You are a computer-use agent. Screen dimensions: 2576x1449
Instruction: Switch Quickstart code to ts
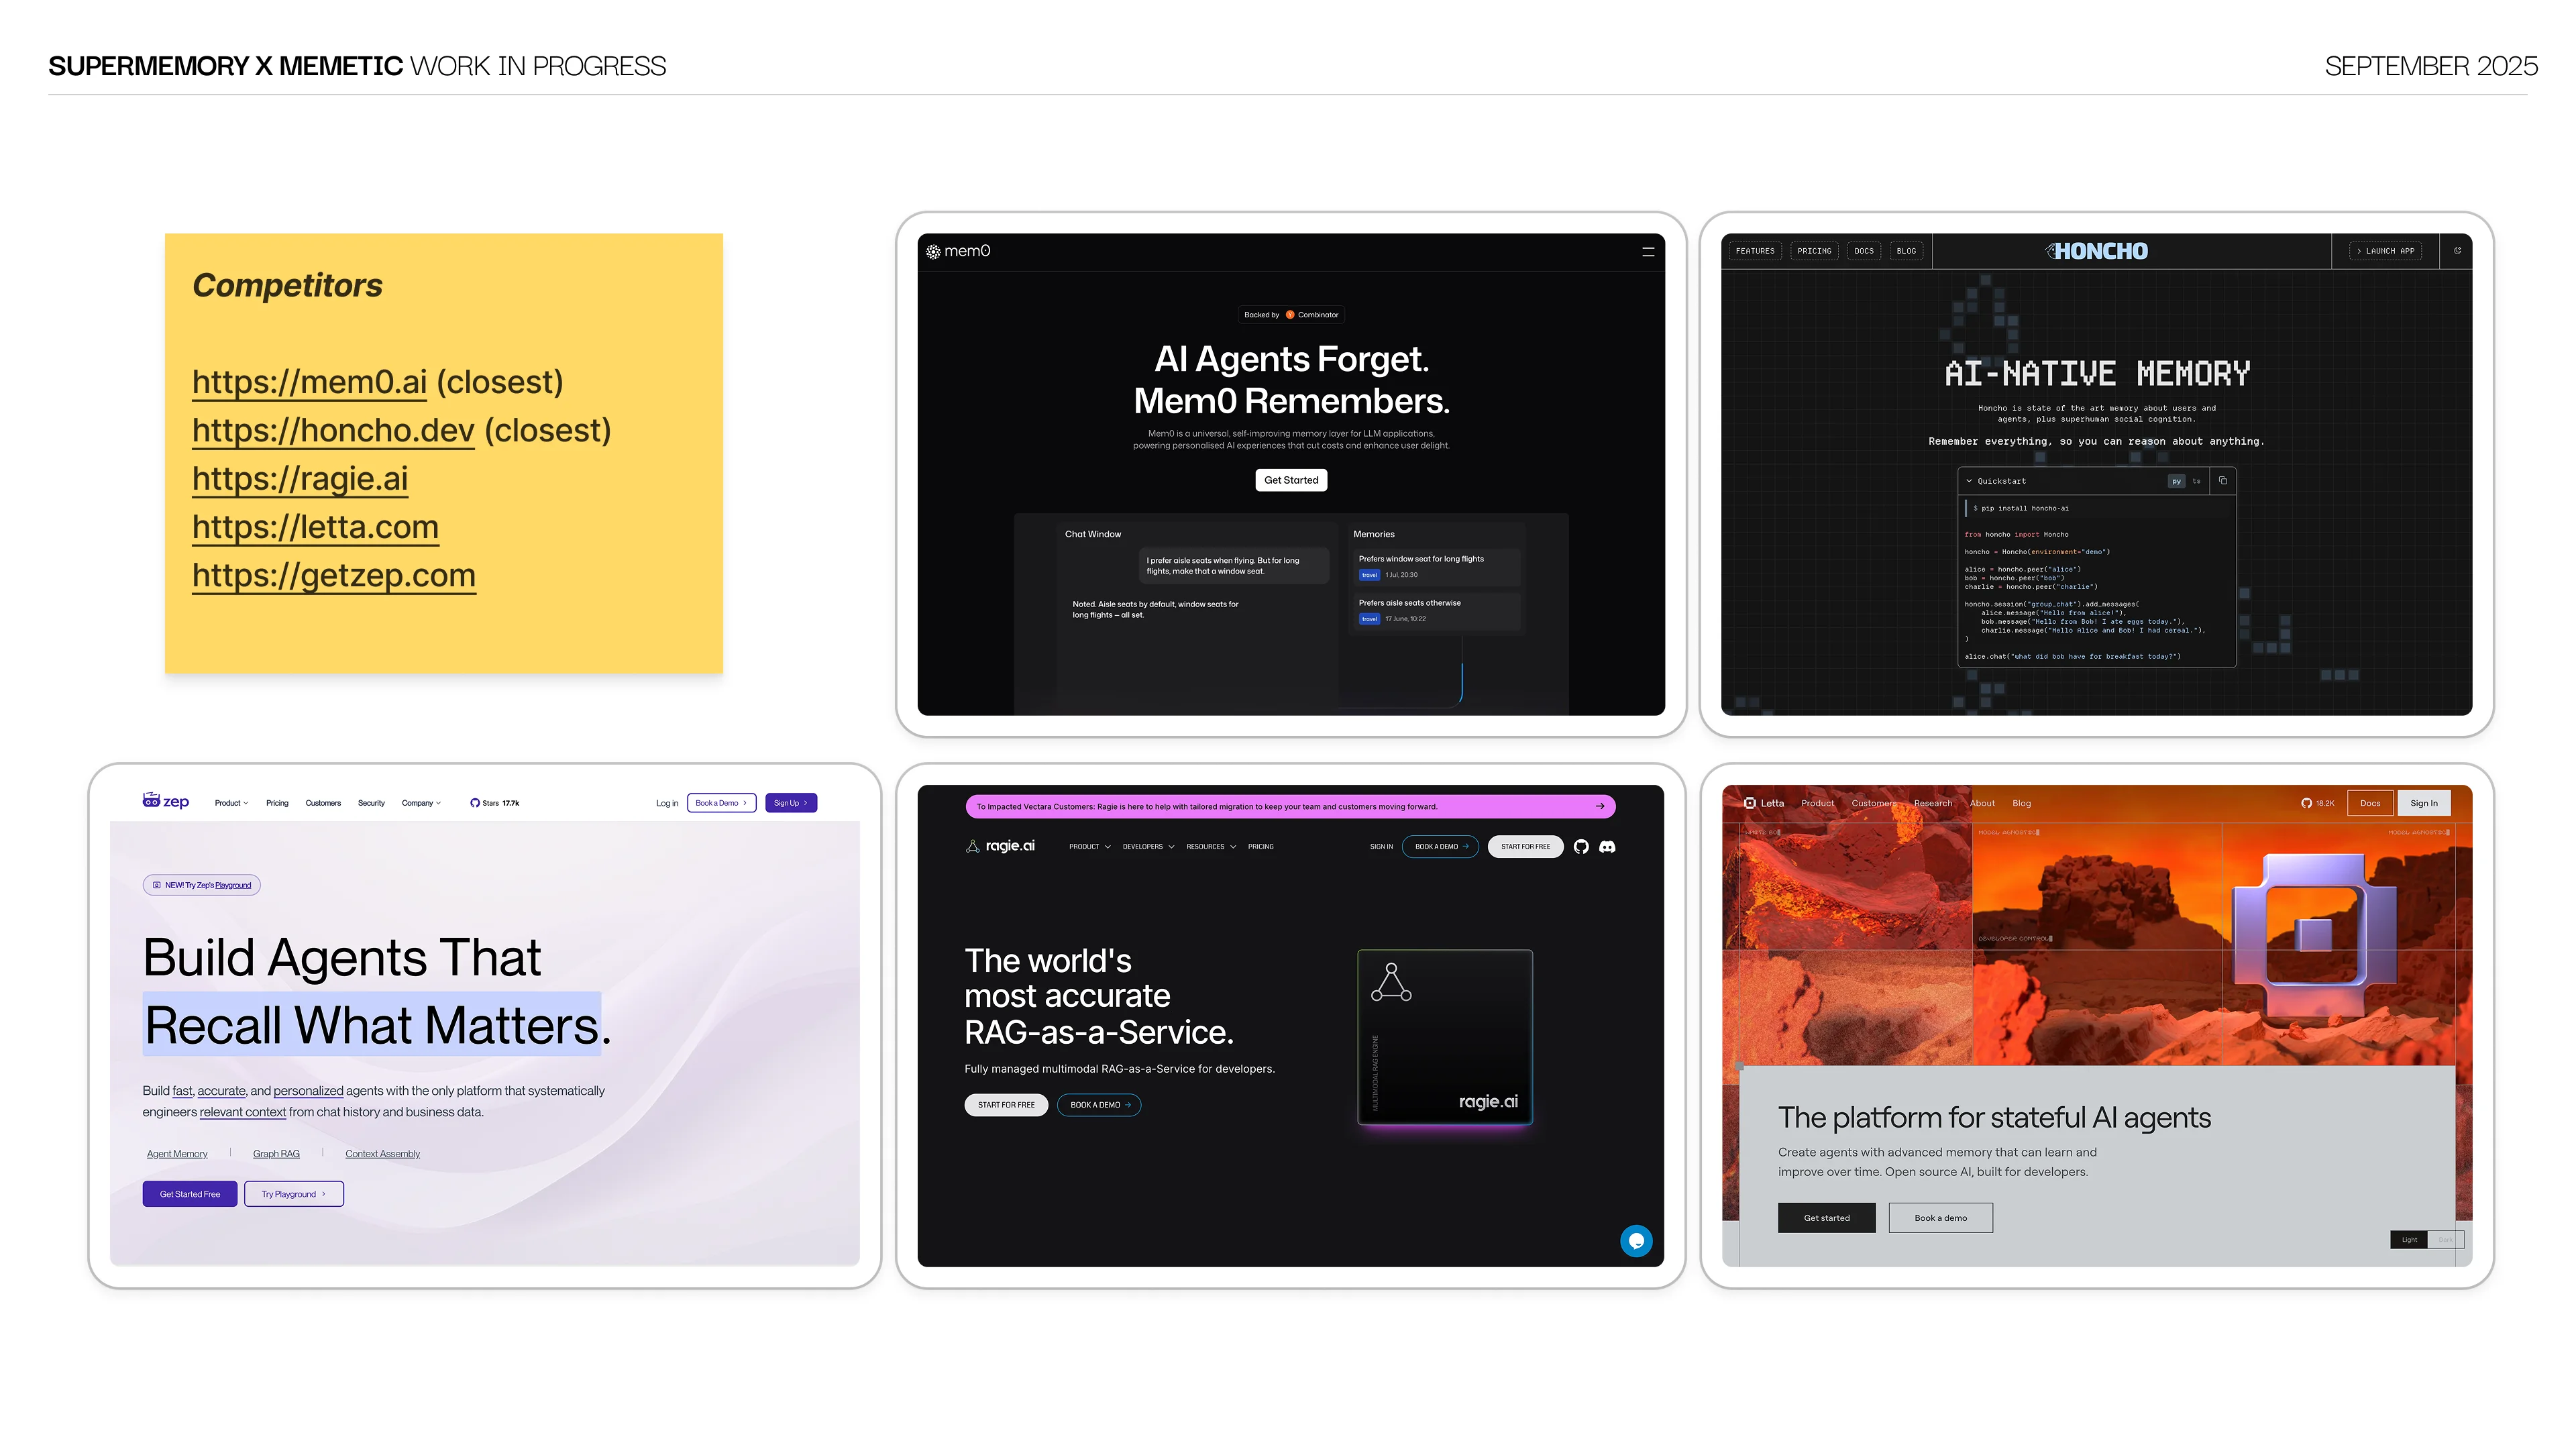coord(2196,481)
